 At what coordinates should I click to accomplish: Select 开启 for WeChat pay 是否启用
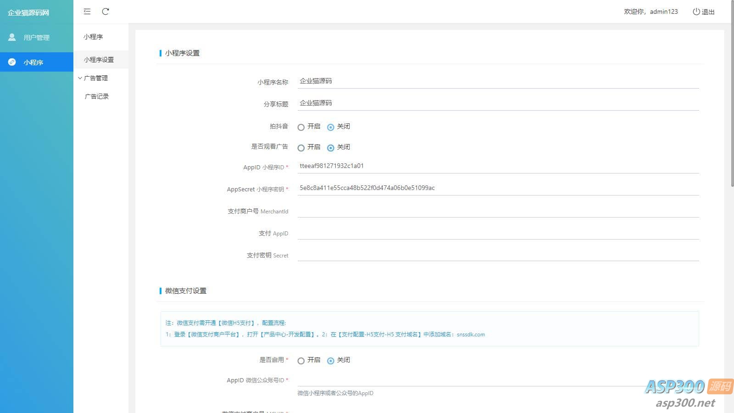pyautogui.click(x=301, y=361)
